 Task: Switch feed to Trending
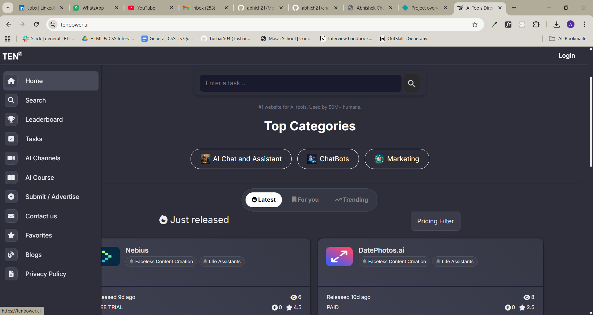tap(351, 200)
